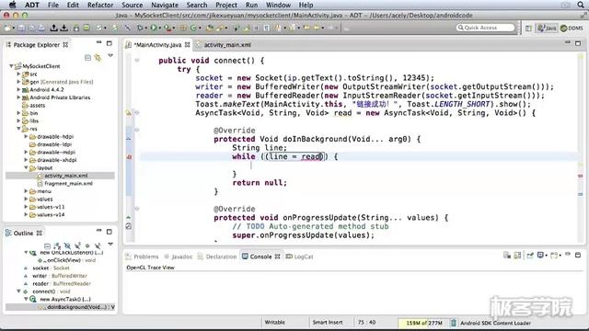Open the Project menu

point(225,5)
